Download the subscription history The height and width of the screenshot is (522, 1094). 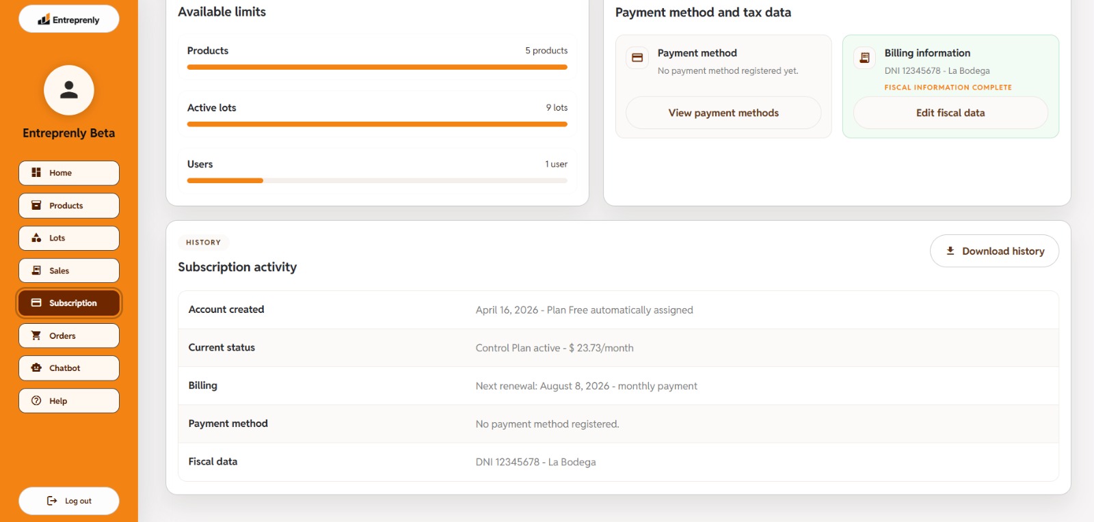pos(994,251)
